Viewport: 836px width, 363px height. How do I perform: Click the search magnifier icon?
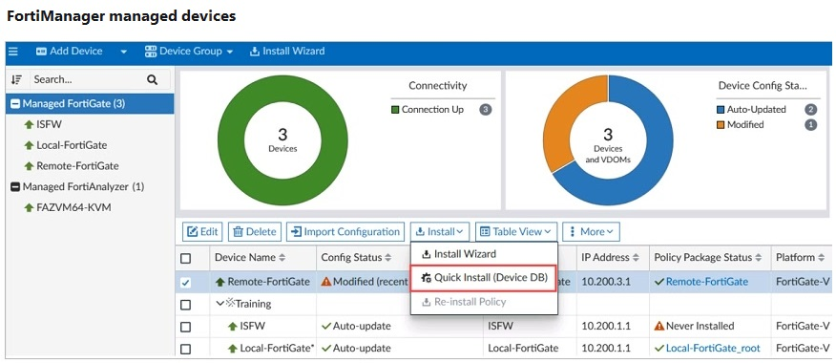[x=152, y=80]
